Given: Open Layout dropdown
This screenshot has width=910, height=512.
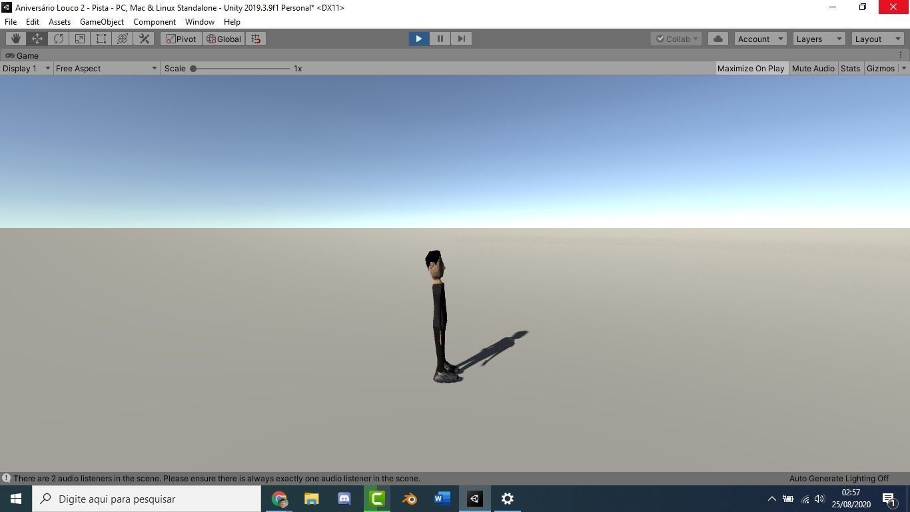Looking at the screenshot, I should coord(877,39).
